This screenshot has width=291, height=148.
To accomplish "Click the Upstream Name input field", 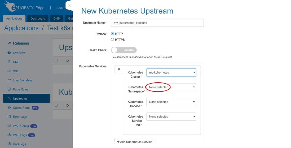I will click(x=158, y=23).
